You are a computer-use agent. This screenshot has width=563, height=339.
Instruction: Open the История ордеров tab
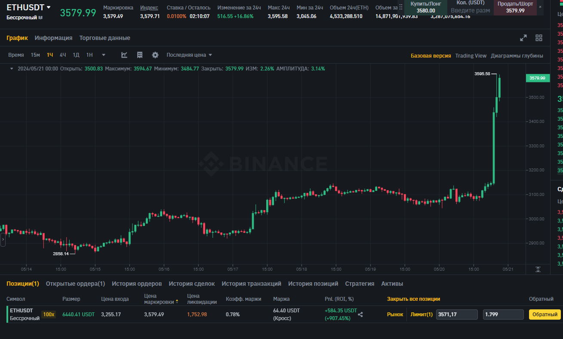tap(137, 284)
